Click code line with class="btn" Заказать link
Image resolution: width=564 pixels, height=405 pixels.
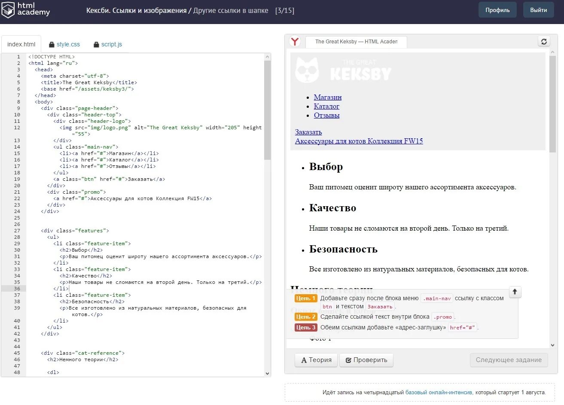pos(109,179)
